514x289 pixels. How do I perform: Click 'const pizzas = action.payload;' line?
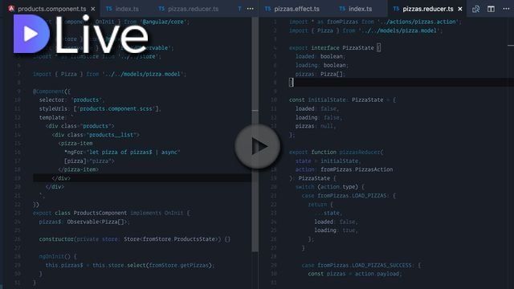355,274
